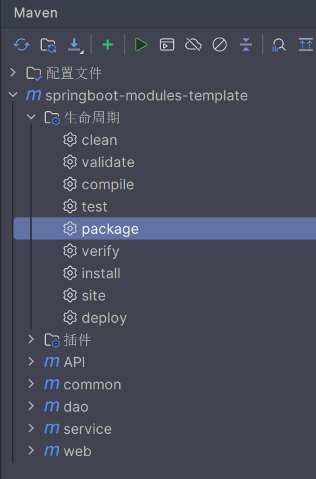This screenshot has width=316, height=479.
Task: Expand the 插件 plugins folder
Action: pos(31,339)
